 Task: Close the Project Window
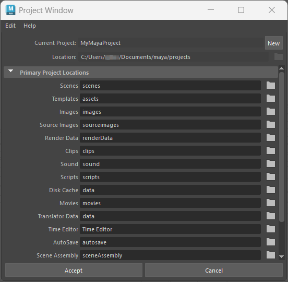click(x=272, y=10)
